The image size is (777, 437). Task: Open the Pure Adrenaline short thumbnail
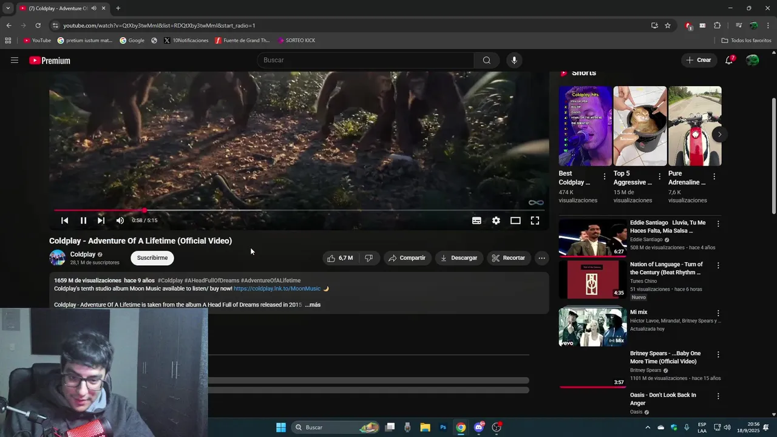[x=695, y=126]
